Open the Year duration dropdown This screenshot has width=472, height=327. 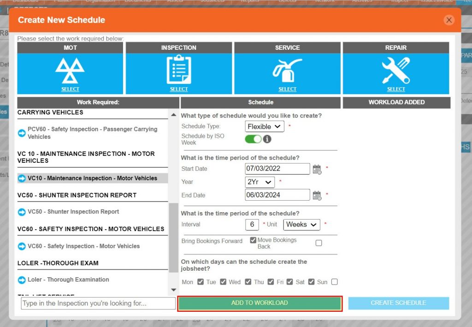tap(259, 182)
